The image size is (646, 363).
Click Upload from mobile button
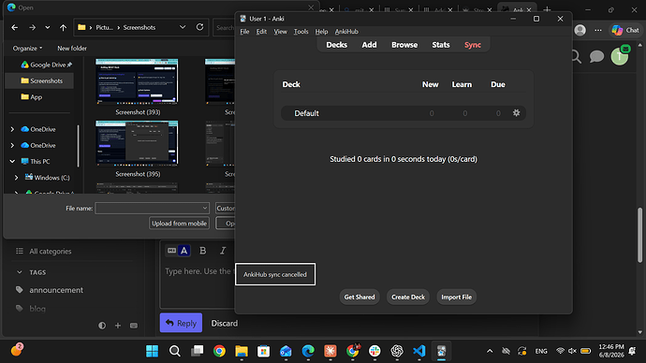pyautogui.click(x=179, y=223)
